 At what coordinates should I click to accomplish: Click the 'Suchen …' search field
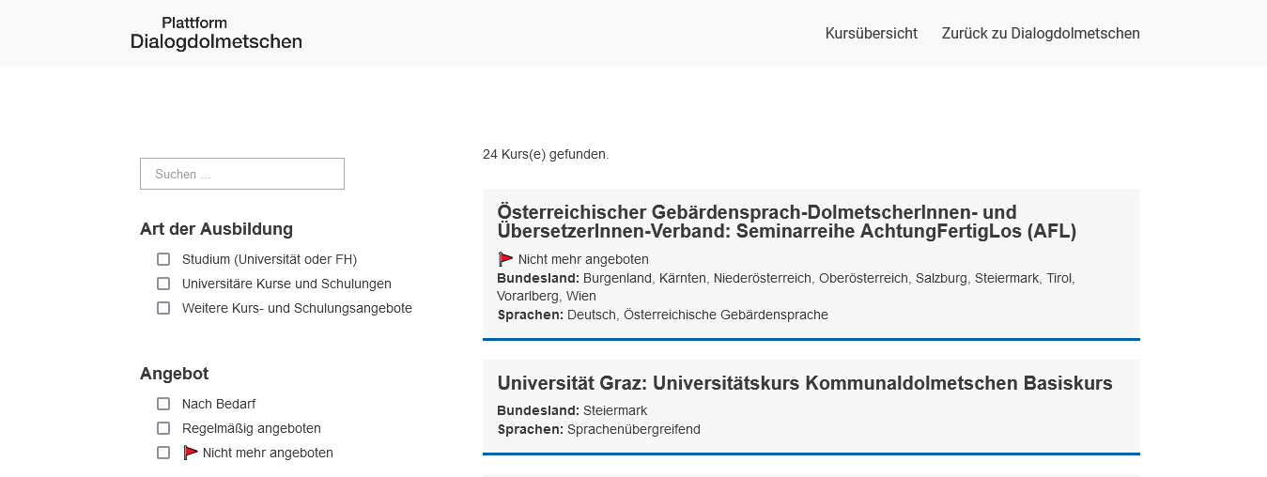[242, 174]
